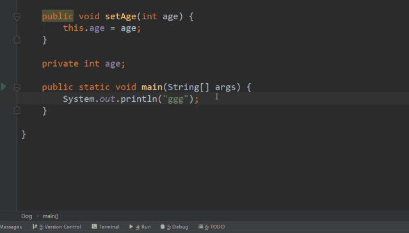This screenshot has height=233, width=409.
Task: Click Run play icon in bottom bar
Action: pos(131,227)
